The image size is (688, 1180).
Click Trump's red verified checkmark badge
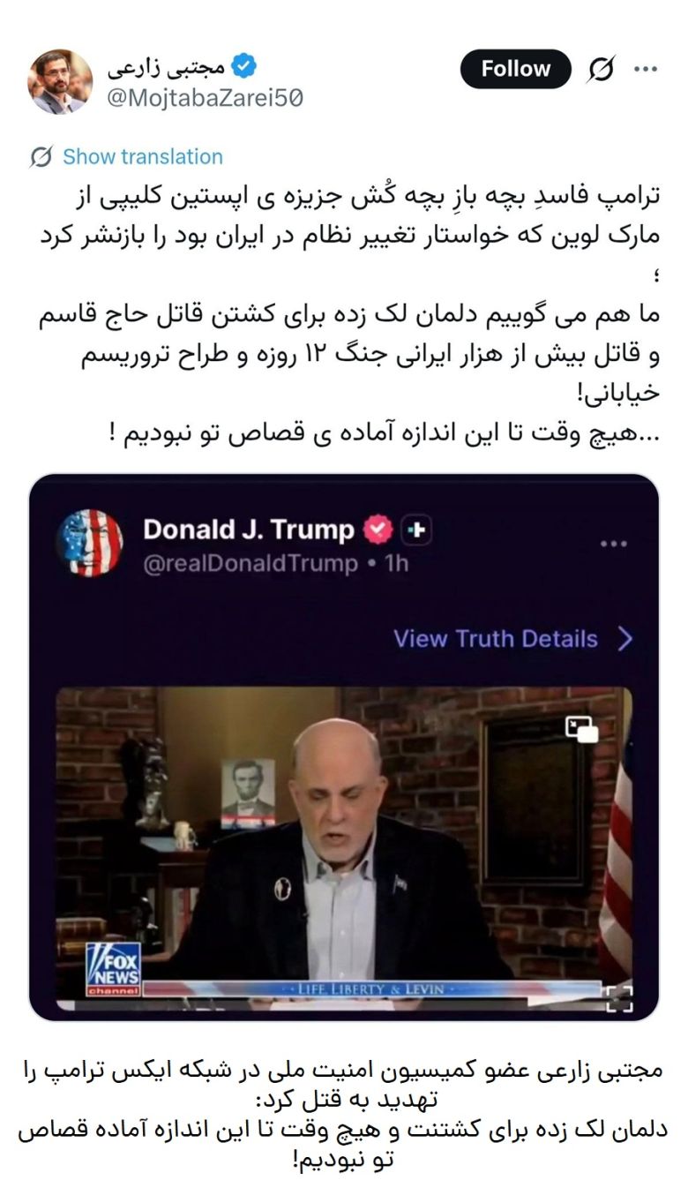(x=379, y=530)
